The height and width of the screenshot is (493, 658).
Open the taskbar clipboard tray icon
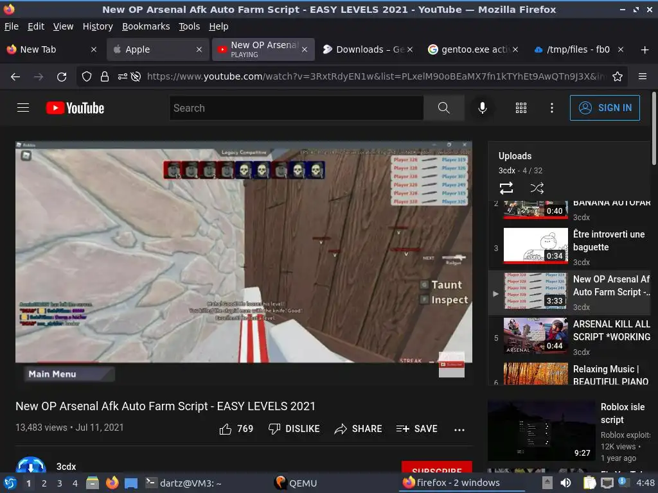tap(589, 483)
